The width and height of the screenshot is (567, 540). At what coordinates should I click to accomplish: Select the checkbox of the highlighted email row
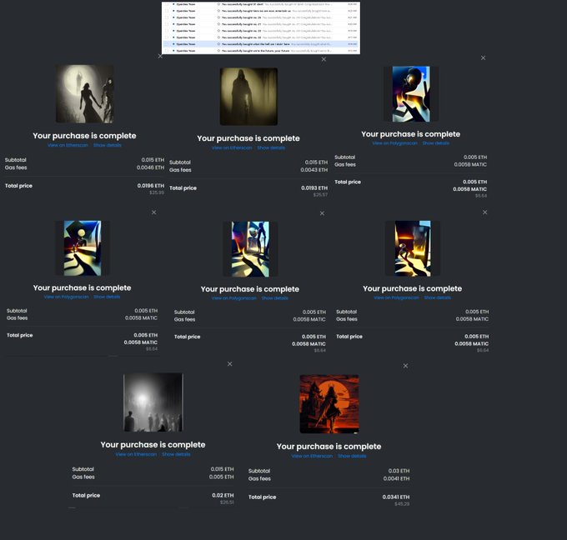pyautogui.click(x=166, y=44)
